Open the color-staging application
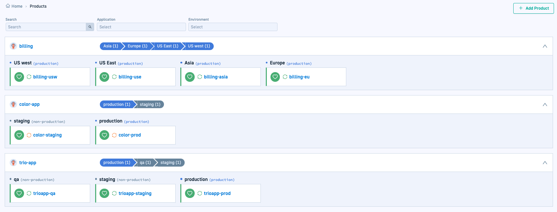The image size is (557, 212). point(47,135)
